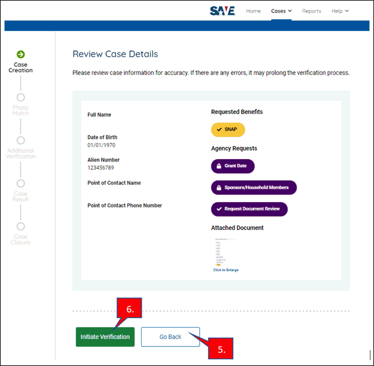Click the Agency Requests heading
This screenshot has height=366, width=374.
[234, 148]
